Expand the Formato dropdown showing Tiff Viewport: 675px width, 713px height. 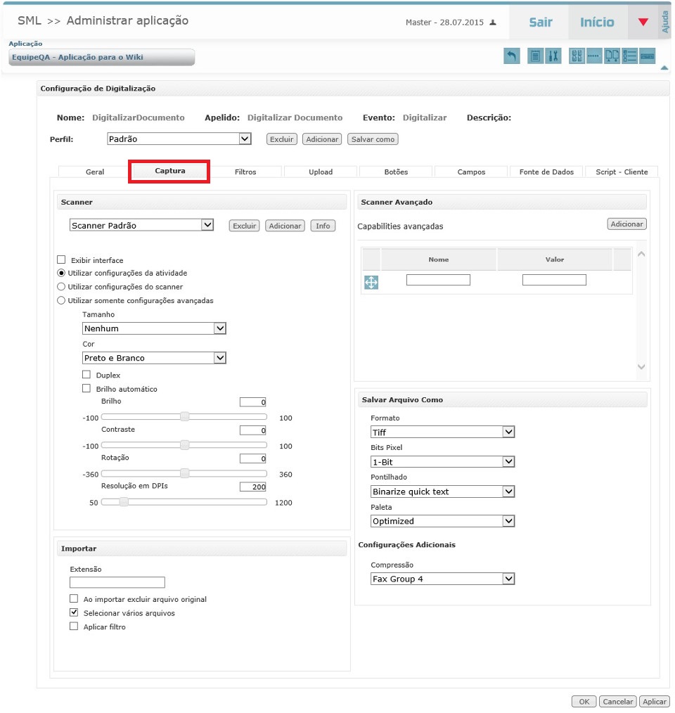coord(442,432)
